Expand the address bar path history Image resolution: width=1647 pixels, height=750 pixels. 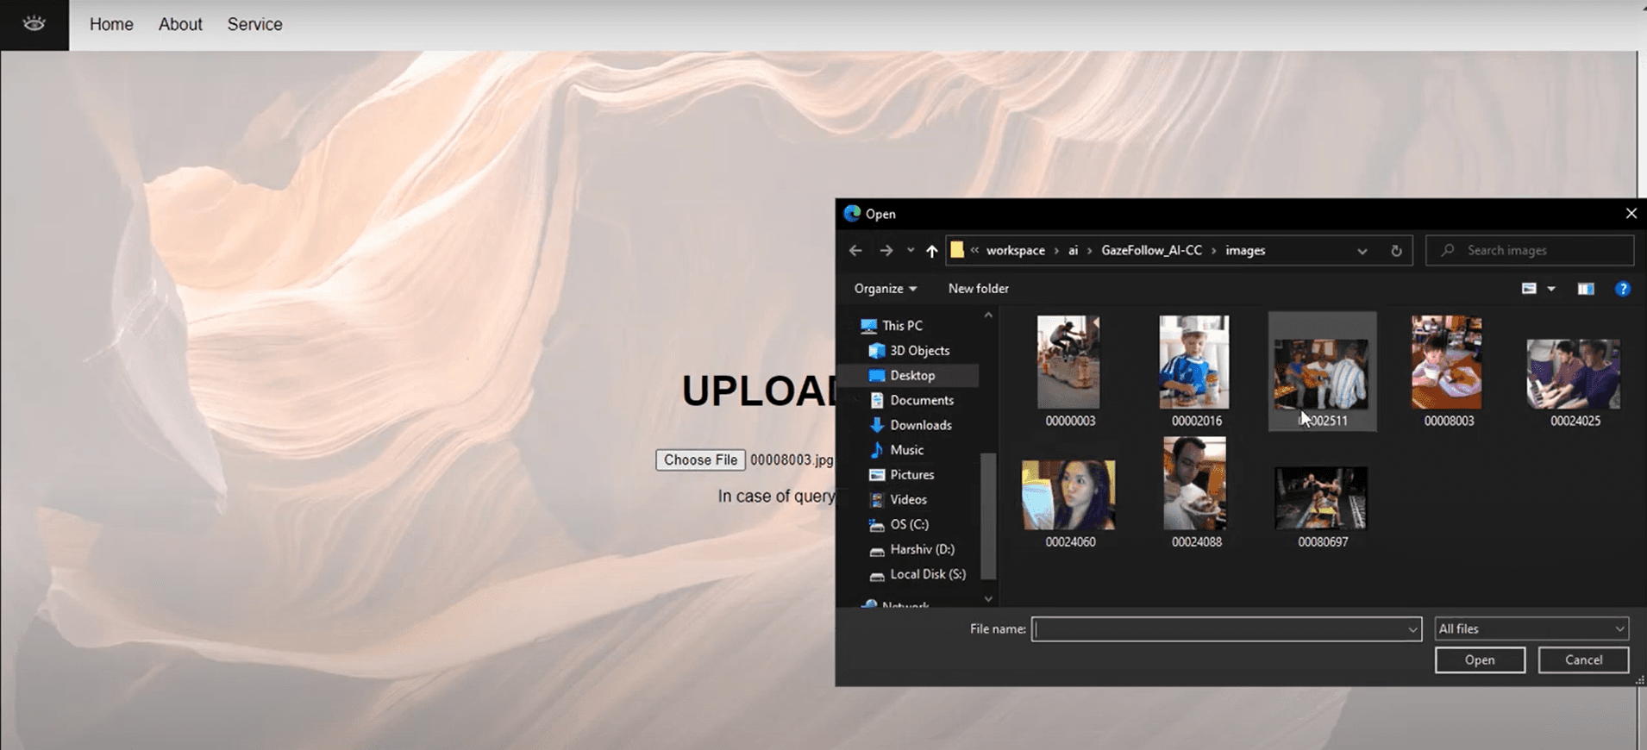(1362, 251)
